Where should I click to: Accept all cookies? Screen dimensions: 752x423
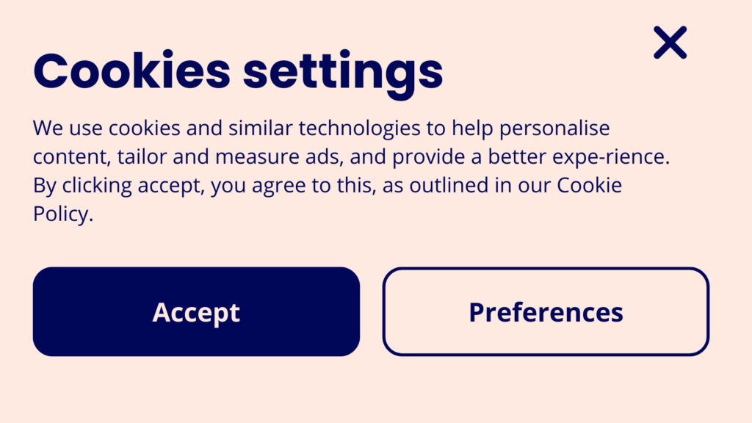(x=196, y=312)
